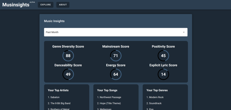This screenshot has width=231, height=110.
Task: Open the Explore page
Action: pyautogui.click(x=46, y=5)
